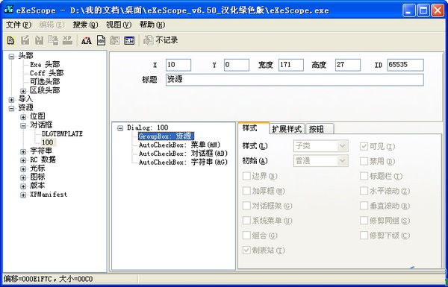Toggle the 边界(B) checkbox
Viewport: 448px width, 287px height.
click(246, 176)
